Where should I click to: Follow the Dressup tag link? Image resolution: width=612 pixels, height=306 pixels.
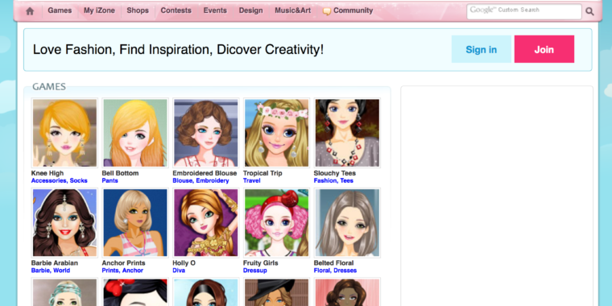tap(255, 271)
